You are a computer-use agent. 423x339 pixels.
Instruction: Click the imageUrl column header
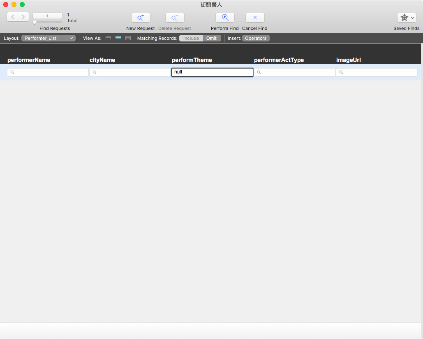point(349,60)
